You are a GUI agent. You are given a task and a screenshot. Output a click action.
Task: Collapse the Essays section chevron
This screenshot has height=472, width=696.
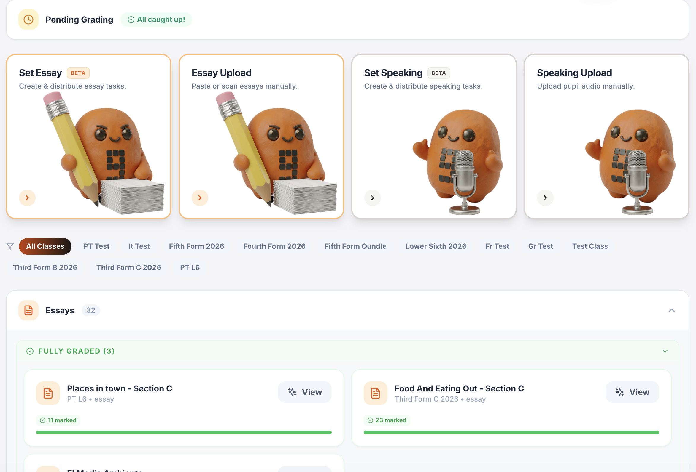(x=672, y=311)
